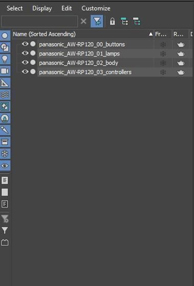Image resolution: width=194 pixels, height=286 pixels.
Task: Toggle frozen state of panasonic_AW-RP120_03_controllers
Action: [x=163, y=72]
